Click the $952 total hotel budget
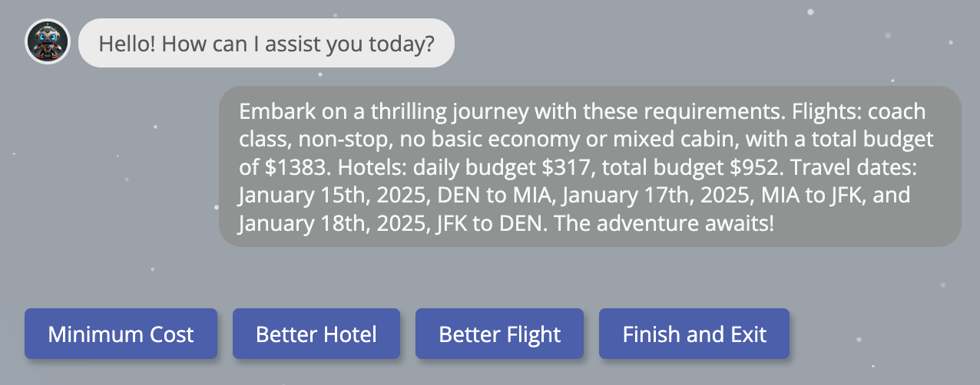Viewport: 980px width, 385px height. tap(760, 167)
